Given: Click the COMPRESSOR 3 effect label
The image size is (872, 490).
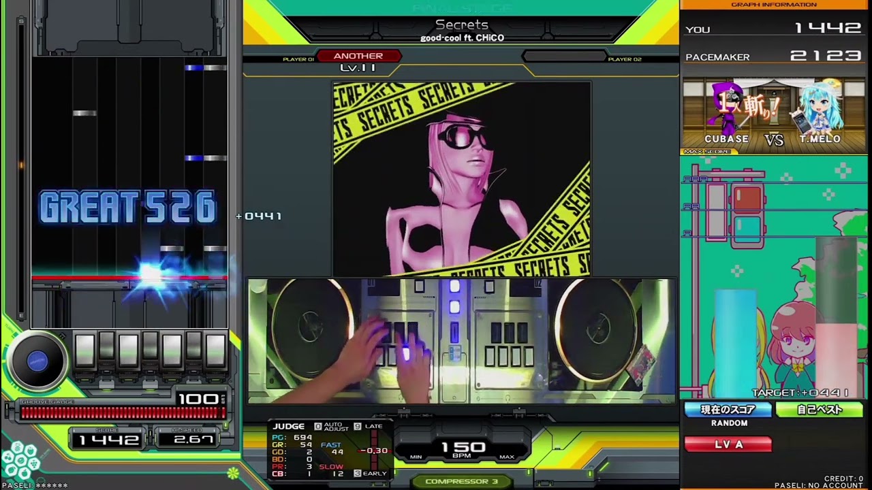Looking at the screenshot, I should click(x=461, y=481).
